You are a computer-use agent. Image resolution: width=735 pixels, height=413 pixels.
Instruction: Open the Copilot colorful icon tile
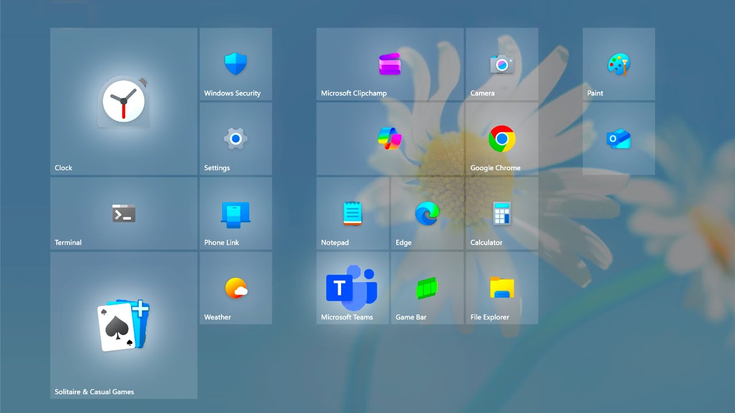coord(390,139)
